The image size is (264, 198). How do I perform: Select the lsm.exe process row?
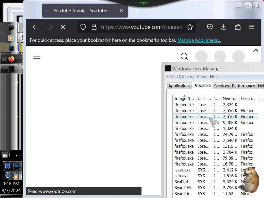click(x=216, y=176)
